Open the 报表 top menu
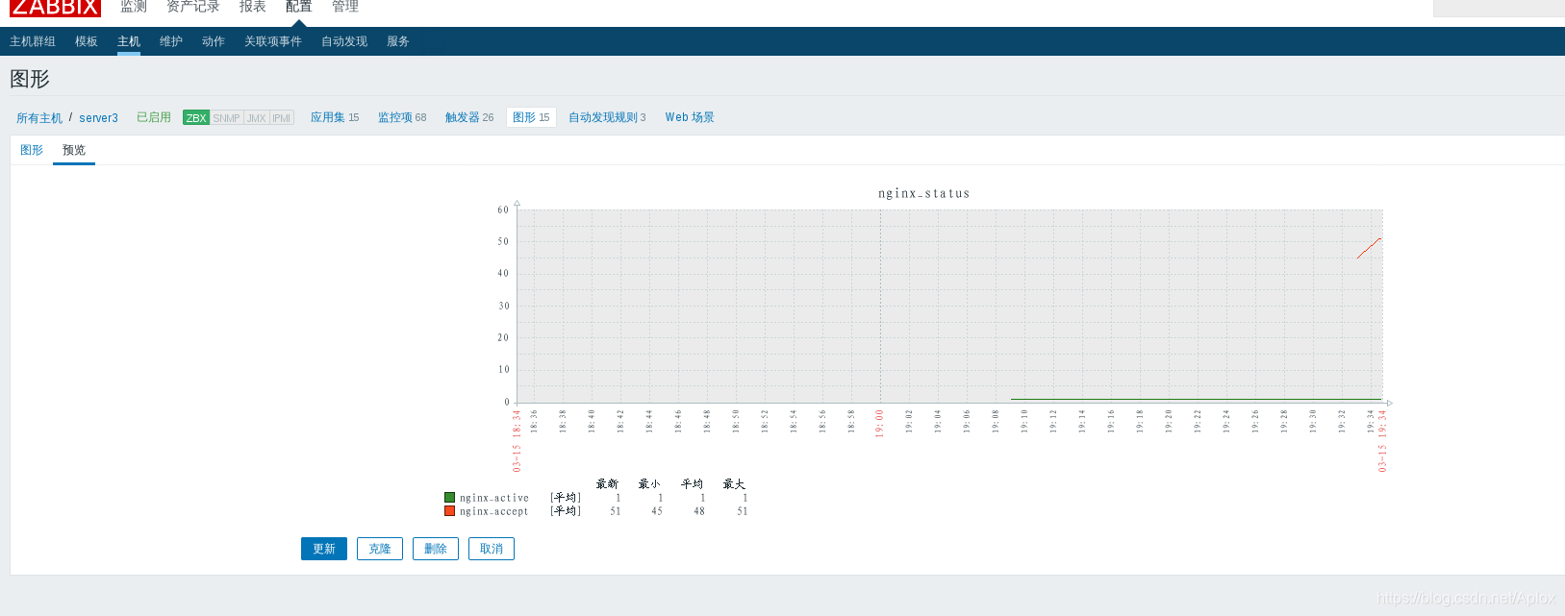This screenshot has height=616, width=1565. coord(253,7)
